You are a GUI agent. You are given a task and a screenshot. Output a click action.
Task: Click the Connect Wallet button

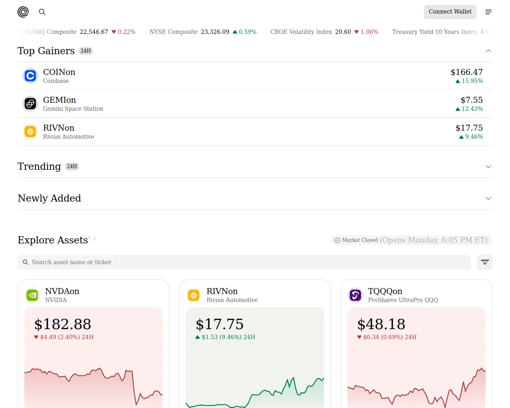(450, 12)
